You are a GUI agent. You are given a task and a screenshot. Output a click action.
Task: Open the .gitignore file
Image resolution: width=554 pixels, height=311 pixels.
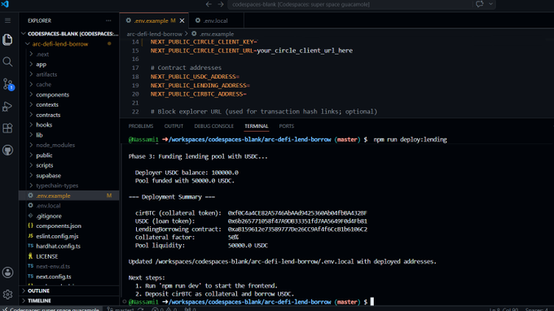(69, 216)
